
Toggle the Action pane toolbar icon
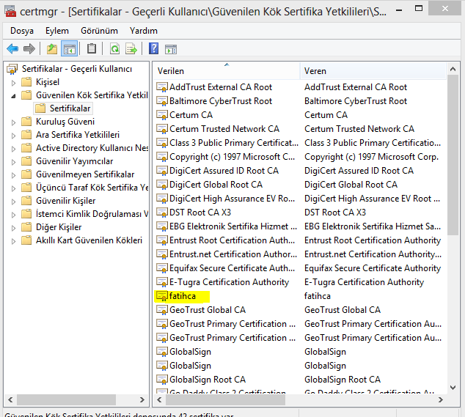coord(170,49)
